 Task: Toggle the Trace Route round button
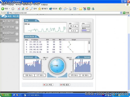(x=36, y=36)
